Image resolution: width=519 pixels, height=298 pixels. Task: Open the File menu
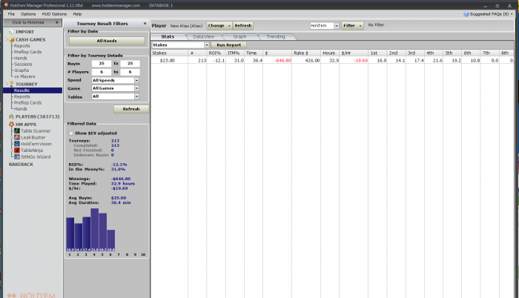coord(11,14)
